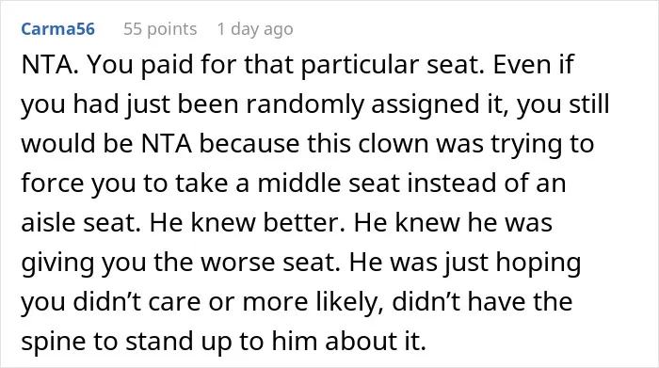The image size is (659, 368).
Task: Click the 55 points score label
Action: [x=160, y=29]
